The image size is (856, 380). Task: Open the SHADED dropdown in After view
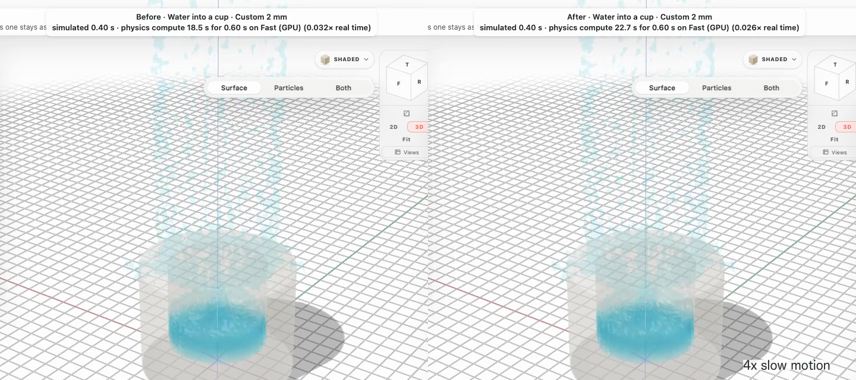pos(772,59)
